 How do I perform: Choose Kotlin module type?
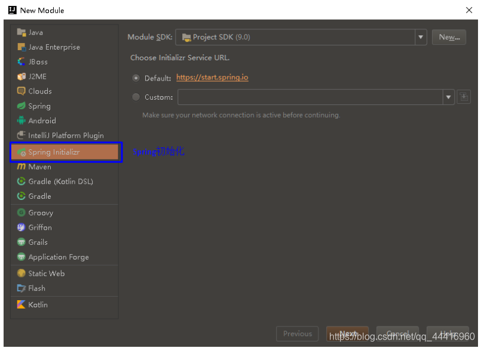[x=65, y=304]
